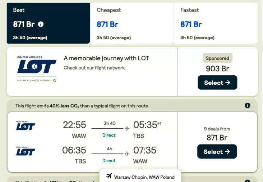Image resolution: width=263 pixels, height=182 pixels.
Task: Click the 40% less CO2 emissions banner
Action: [82, 106]
